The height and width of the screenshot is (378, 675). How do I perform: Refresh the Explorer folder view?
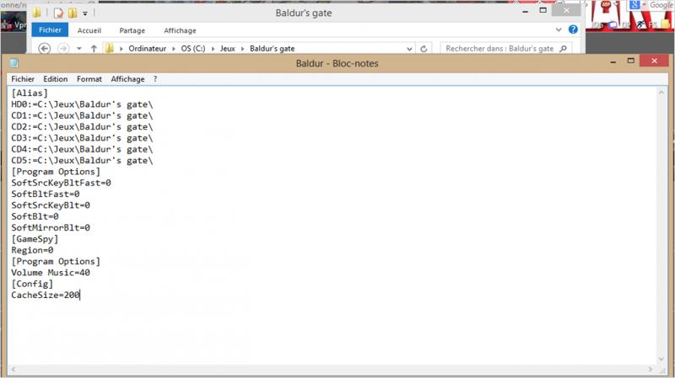pos(424,49)
